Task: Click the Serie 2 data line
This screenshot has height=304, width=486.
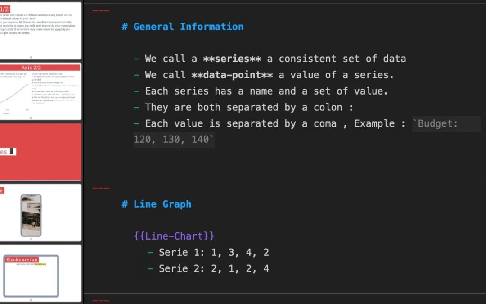Action: tap(214, 268)
